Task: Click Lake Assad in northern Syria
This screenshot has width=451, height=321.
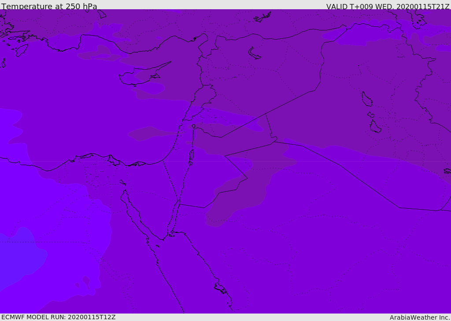Action: [x=254, y=53]
